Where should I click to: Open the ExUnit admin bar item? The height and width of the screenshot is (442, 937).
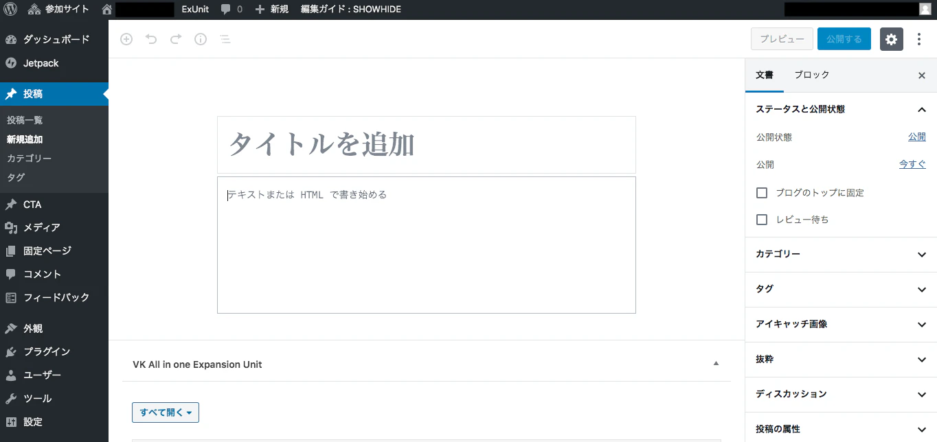click(x=195, y=10)
